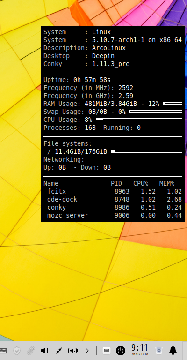Click the CPU Usage progress bar
The image size is (187, 360).
click(x=139, y=120)
